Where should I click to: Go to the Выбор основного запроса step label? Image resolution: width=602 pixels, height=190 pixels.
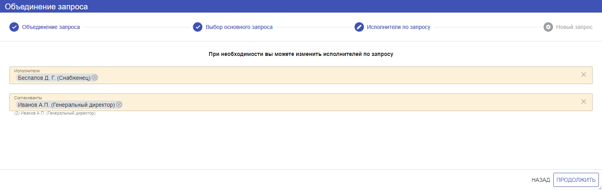[239, 27]
